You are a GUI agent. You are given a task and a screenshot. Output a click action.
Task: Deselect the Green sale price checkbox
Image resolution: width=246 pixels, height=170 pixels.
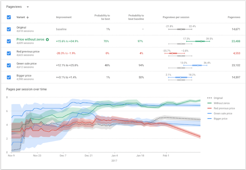point(9,65)
